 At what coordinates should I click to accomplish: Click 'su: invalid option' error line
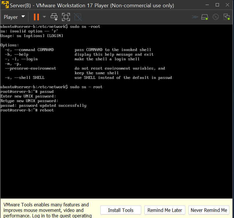[x=29, y=31]
